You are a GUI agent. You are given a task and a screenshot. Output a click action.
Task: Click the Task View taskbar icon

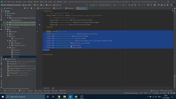tap(53, 97)
